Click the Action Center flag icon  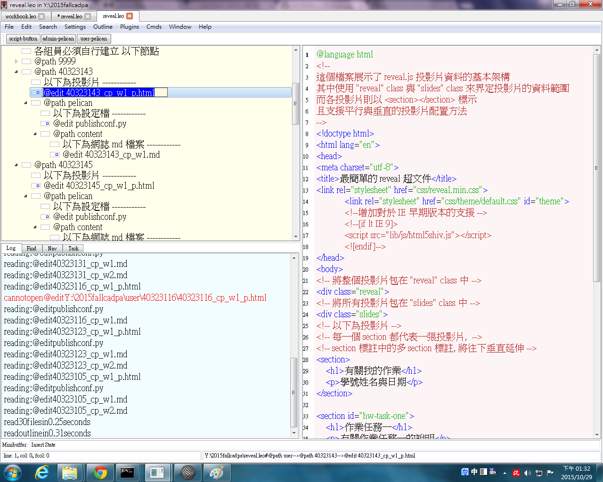click(550, 473)
